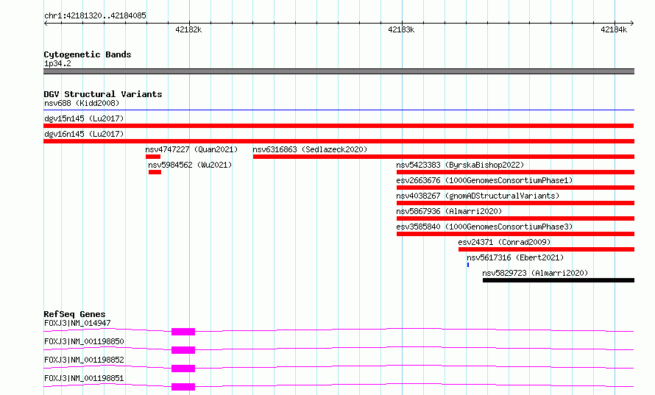
Task: Click the right arrow of the ruler
Action: 632,23
